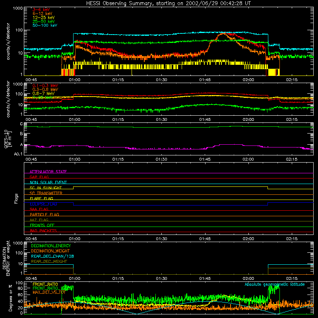Click the 02:15 tick under the GOES panel

click(292, 159)
